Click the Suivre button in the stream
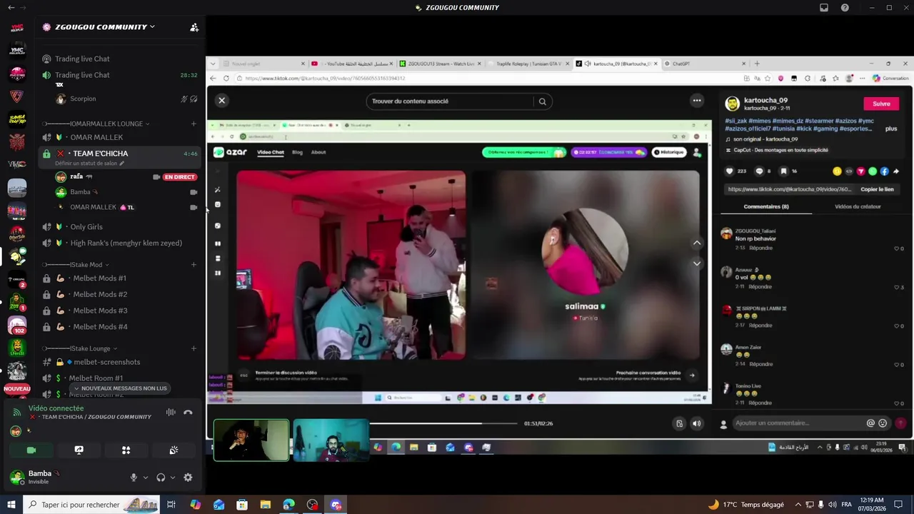 (881, 104)
